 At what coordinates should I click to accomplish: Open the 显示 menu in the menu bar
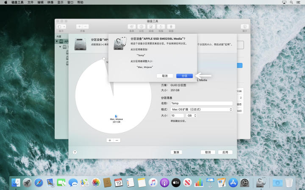(60, 3)
